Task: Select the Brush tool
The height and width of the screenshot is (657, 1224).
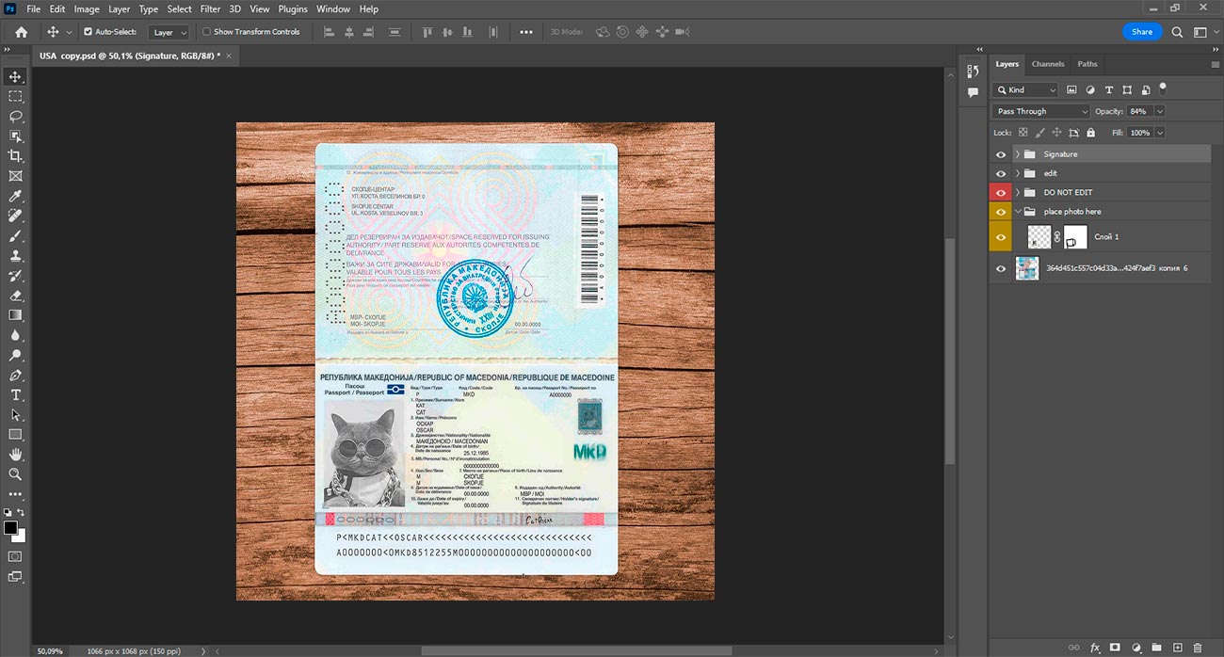Action: pyautogui.click(x=15, y=235)
